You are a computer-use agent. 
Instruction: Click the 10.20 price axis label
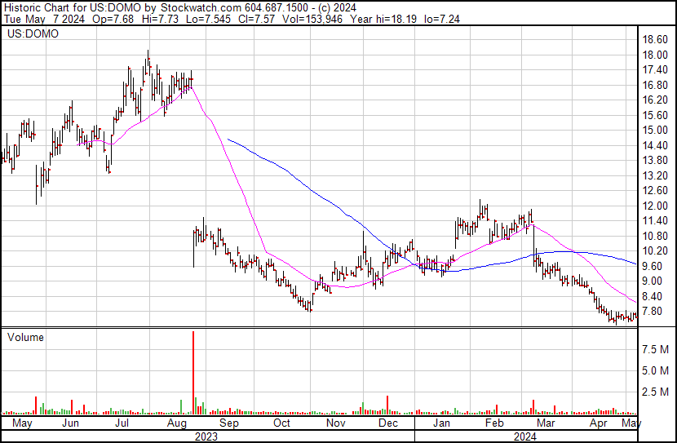(655, 250)
